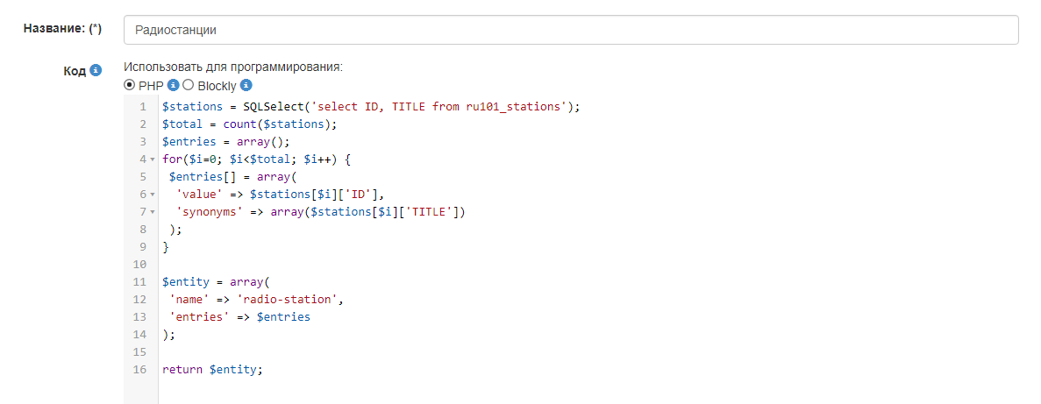This screenshot has width=1041, height=404.
Task: Toggle the fold arrow on line 7
Action: pyautogui.click(x=151, y=212)
